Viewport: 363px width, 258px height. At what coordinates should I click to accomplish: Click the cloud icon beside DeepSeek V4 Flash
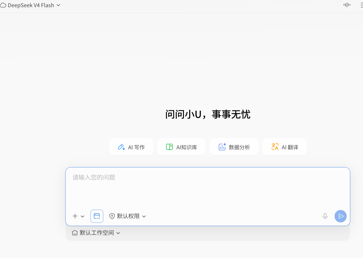[3, 5]
